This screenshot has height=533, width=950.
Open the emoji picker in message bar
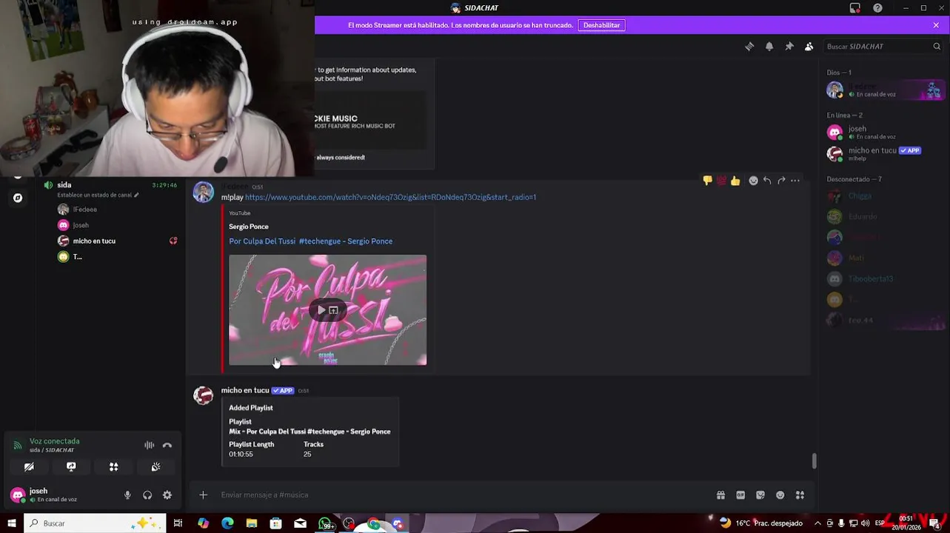tap(780, 495)
